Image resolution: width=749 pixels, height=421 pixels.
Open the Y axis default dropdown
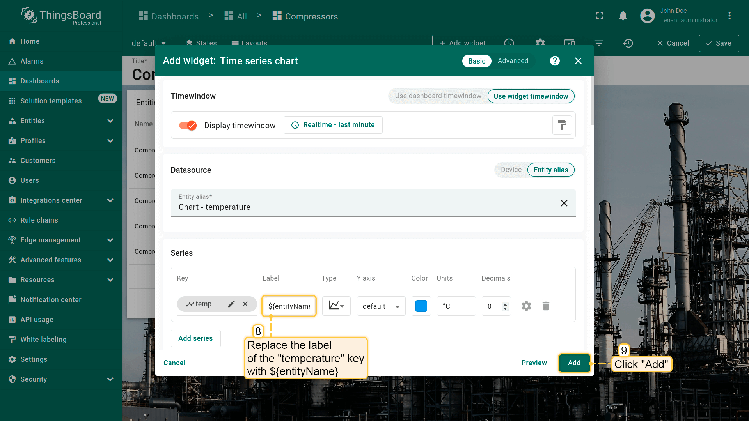pos(381,306)
